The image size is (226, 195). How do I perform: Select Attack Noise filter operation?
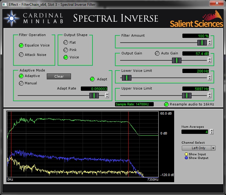click(21, 55)
